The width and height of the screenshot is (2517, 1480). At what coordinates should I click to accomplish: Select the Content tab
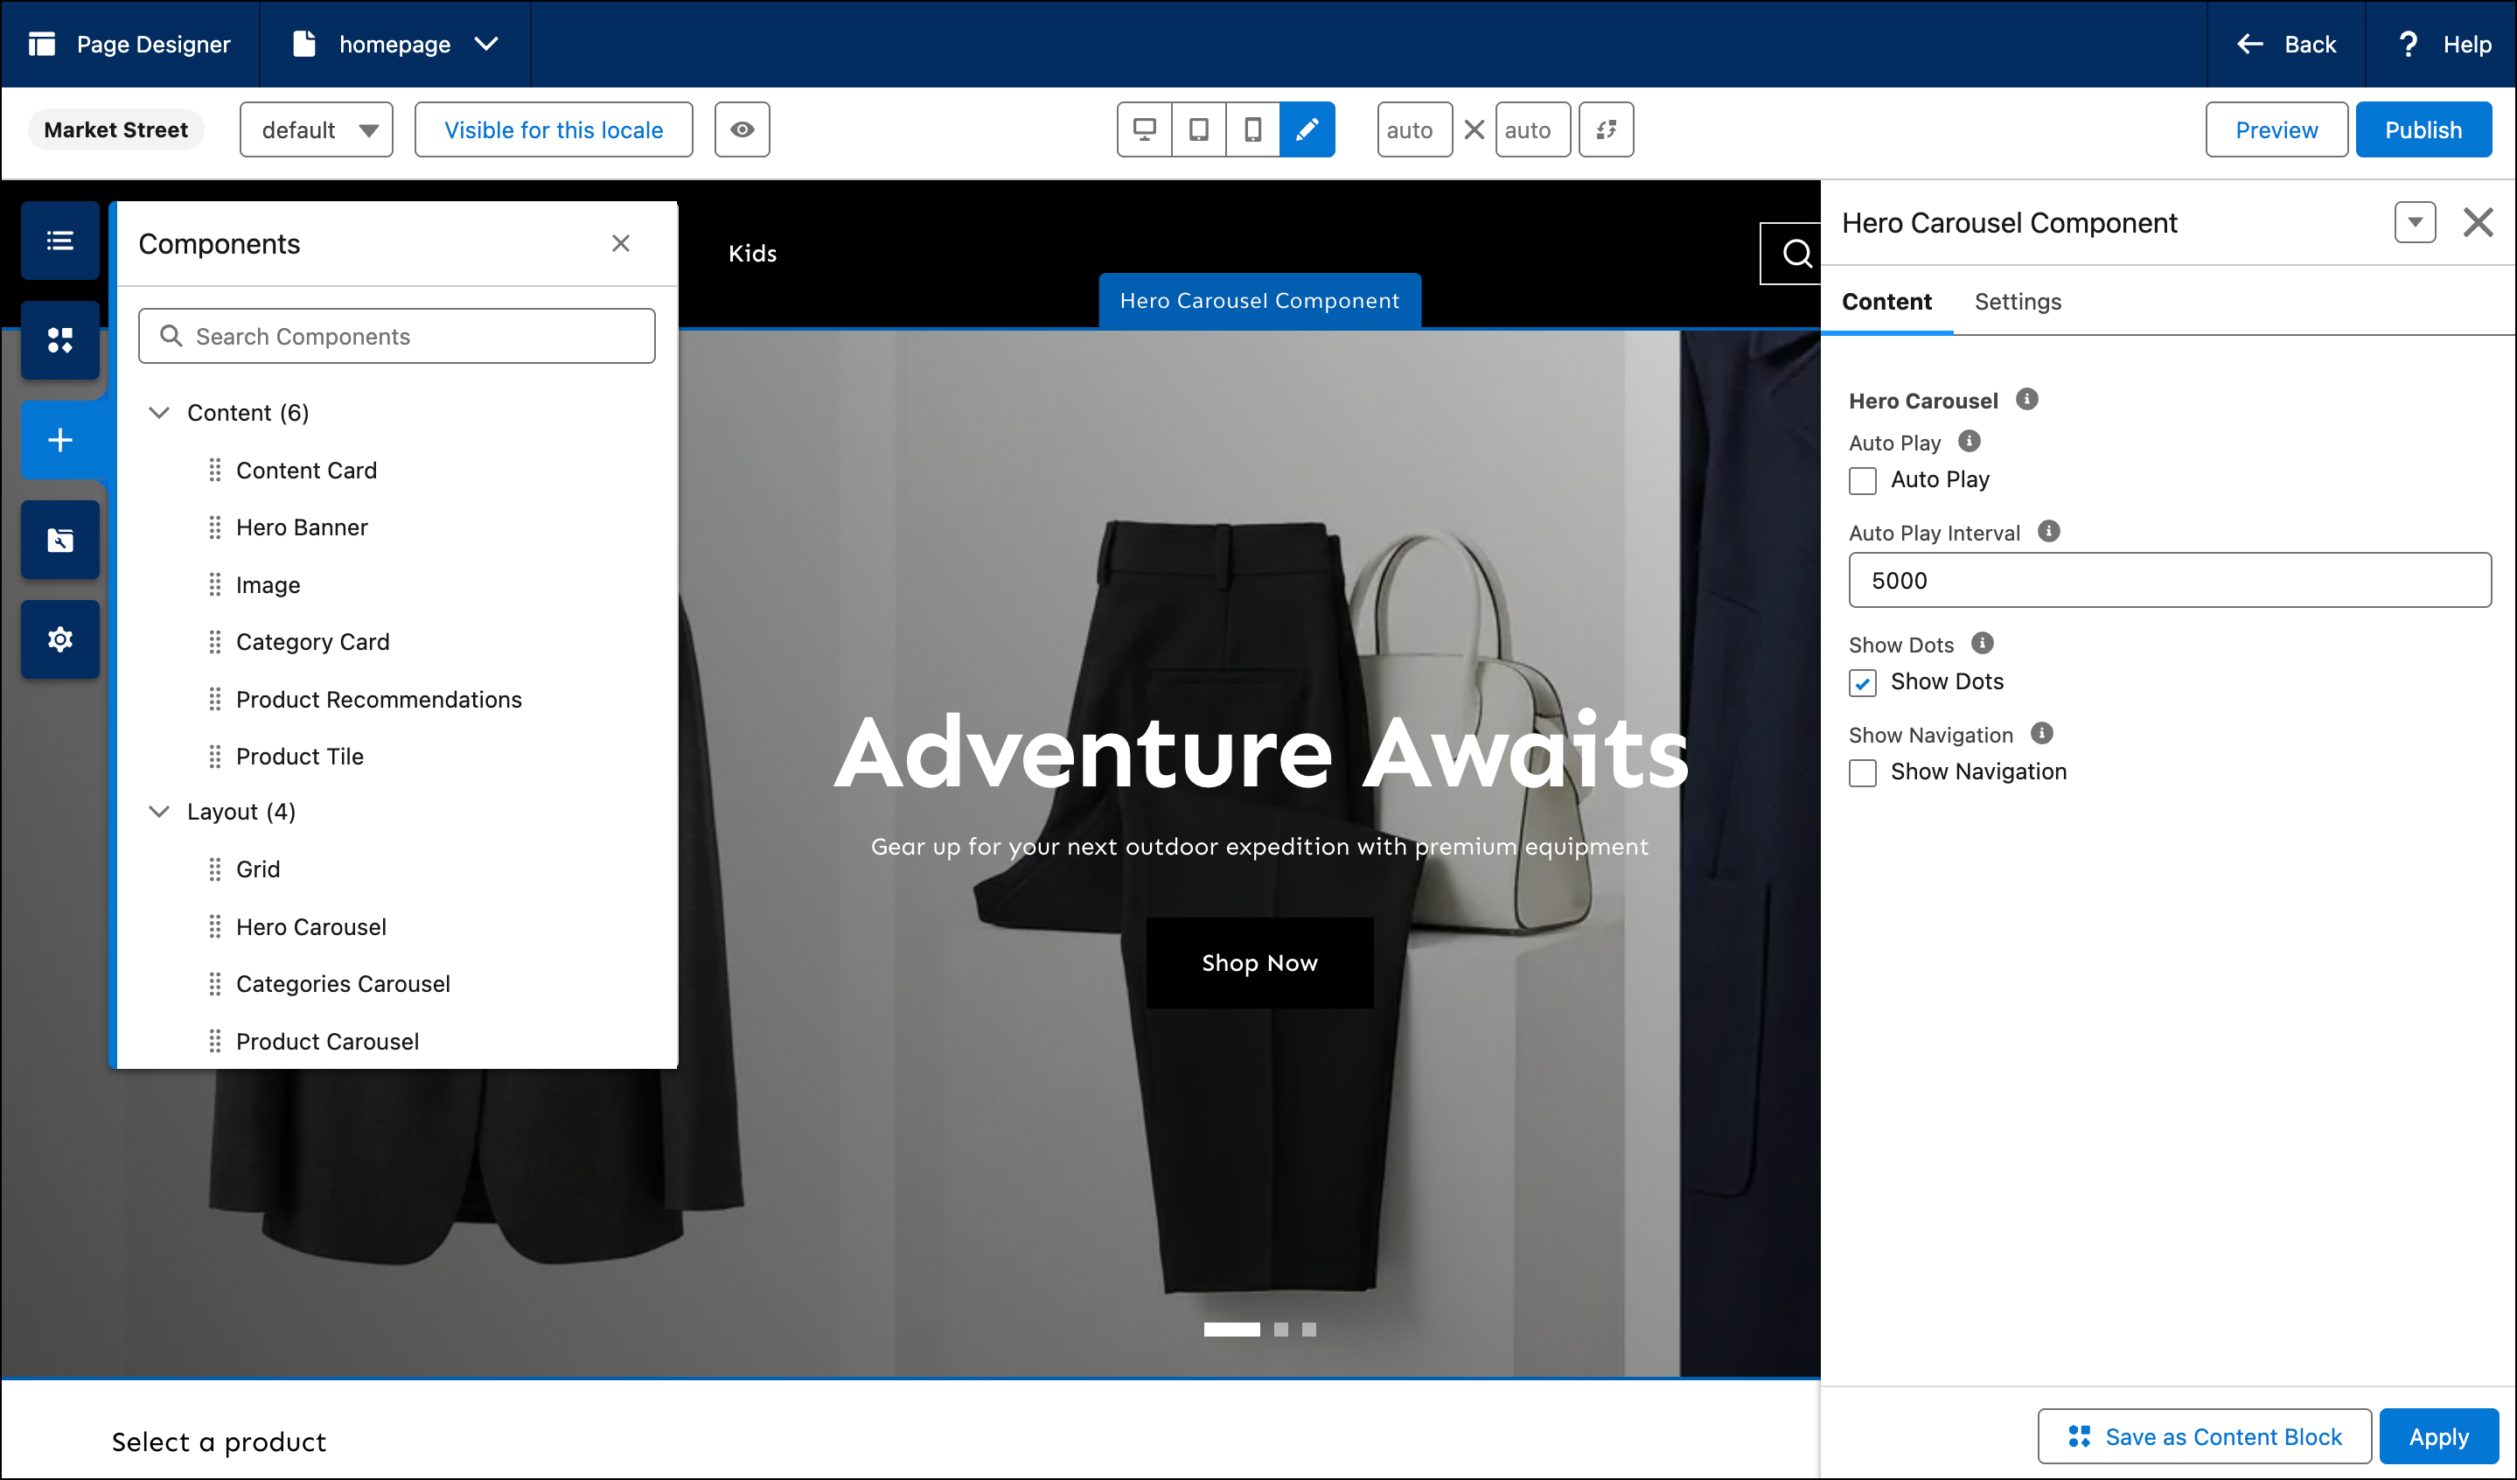pyautogui.click(x=1886, y=302)
